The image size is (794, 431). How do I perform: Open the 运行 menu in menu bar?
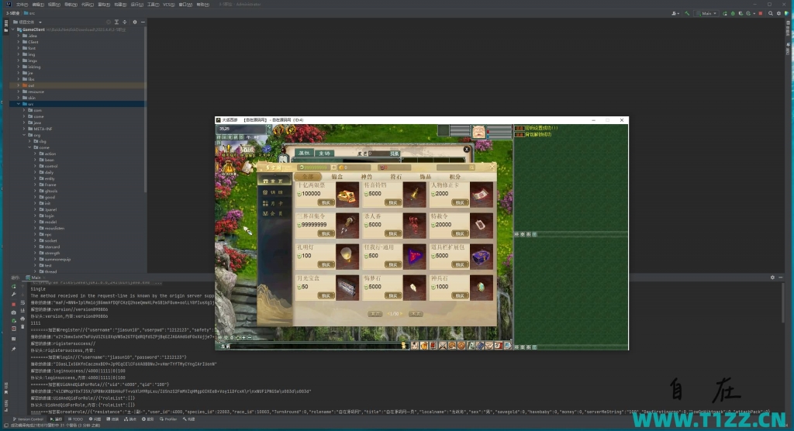[136, 5]
